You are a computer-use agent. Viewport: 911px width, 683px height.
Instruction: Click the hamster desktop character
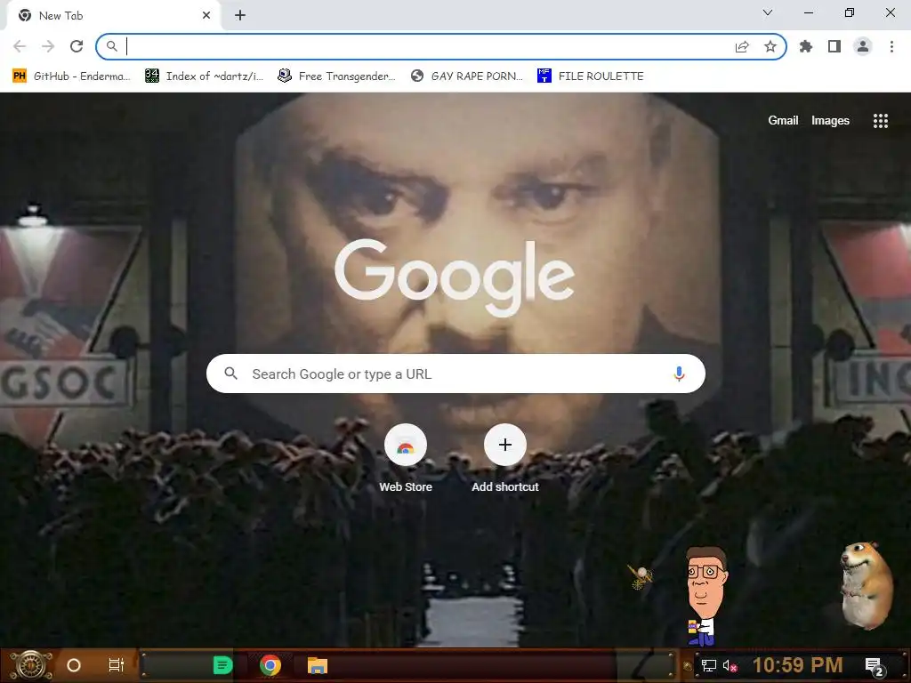pyautogui.click(x=867, y=585)
